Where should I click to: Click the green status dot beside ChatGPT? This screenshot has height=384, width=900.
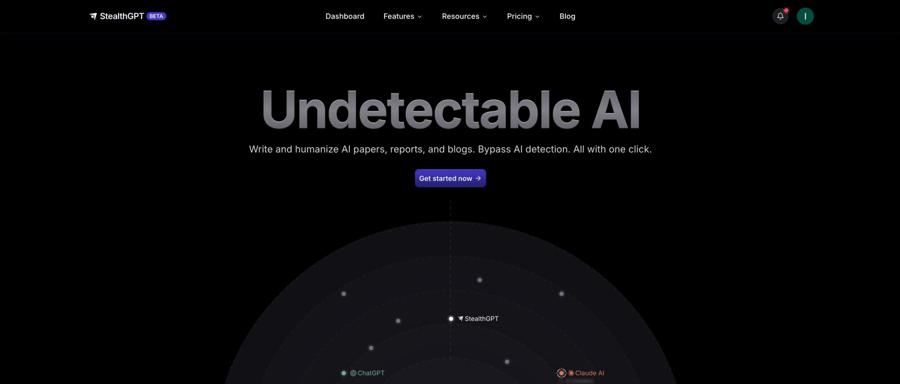(x=343, y=373)
